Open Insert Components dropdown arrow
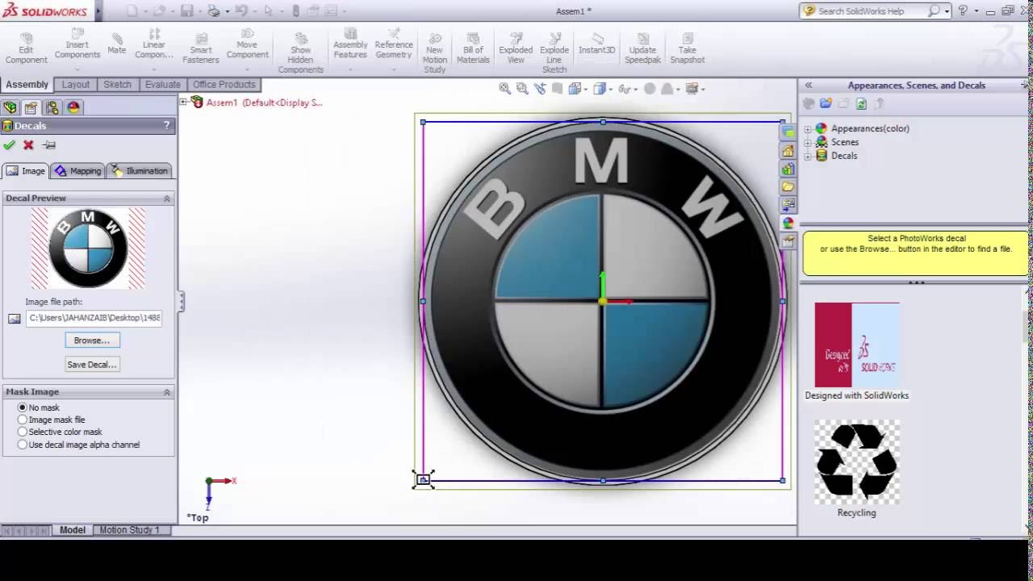This screenshot has width=1033, height=581. coord(77,68)
